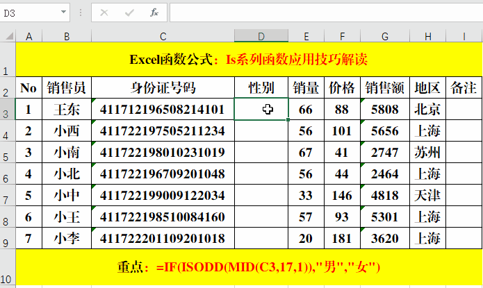Image resolution: width=483 pixels, height=288 pixels.
Task: Click the sales amount cell '5808'
Action: click(385, 109)
